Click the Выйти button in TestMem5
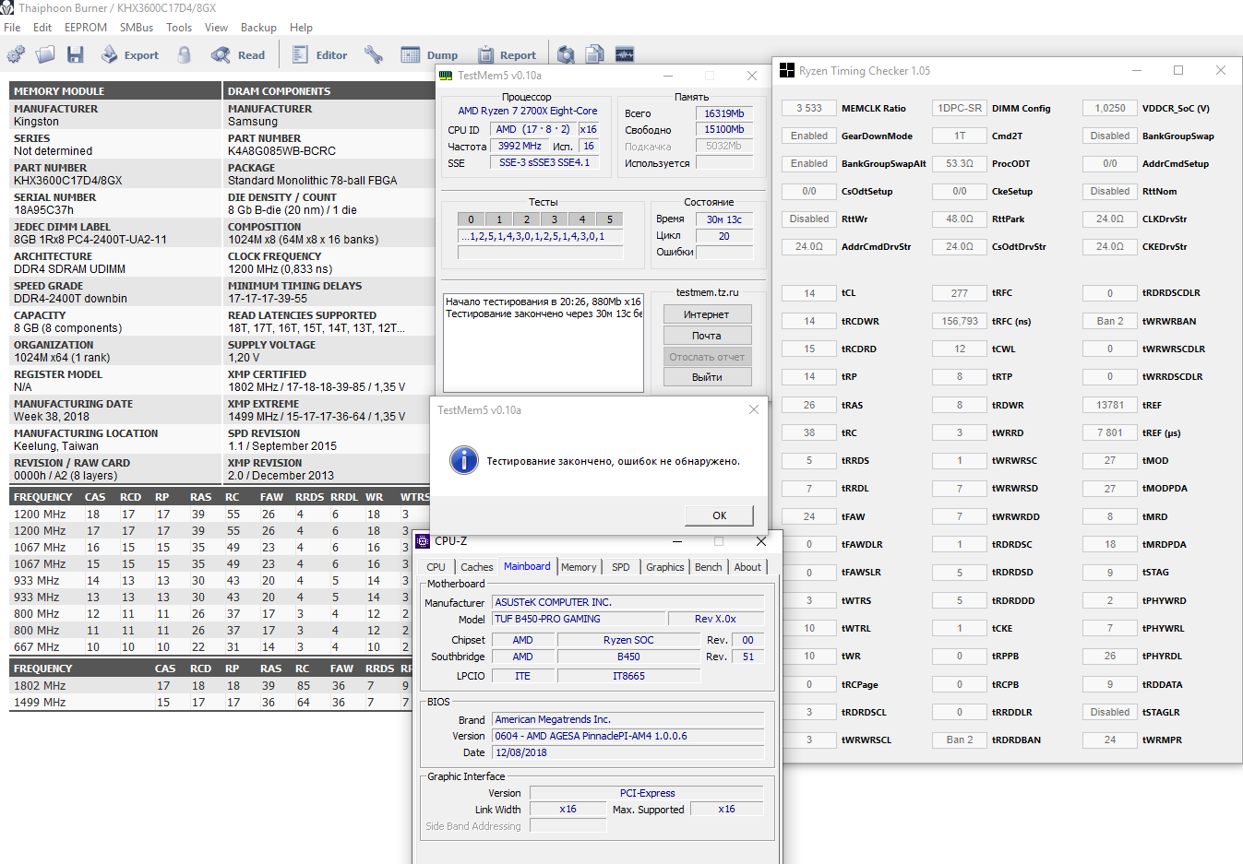 tap(707, 377)
